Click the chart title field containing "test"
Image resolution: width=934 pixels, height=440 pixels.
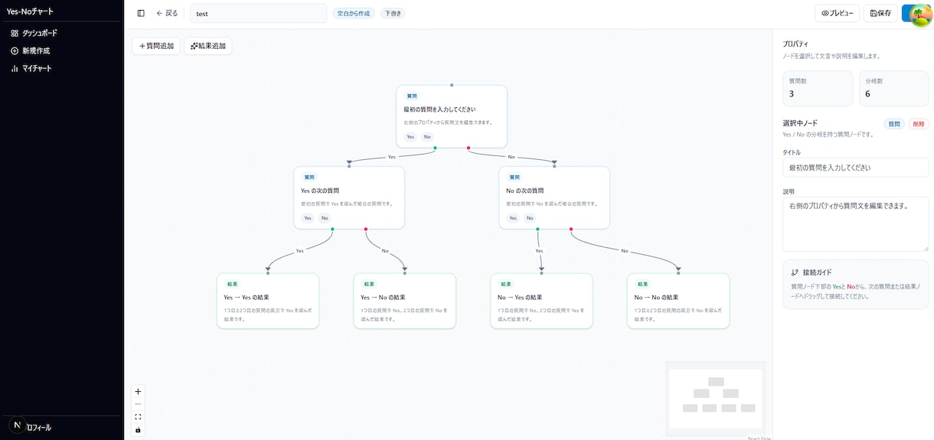258,13
